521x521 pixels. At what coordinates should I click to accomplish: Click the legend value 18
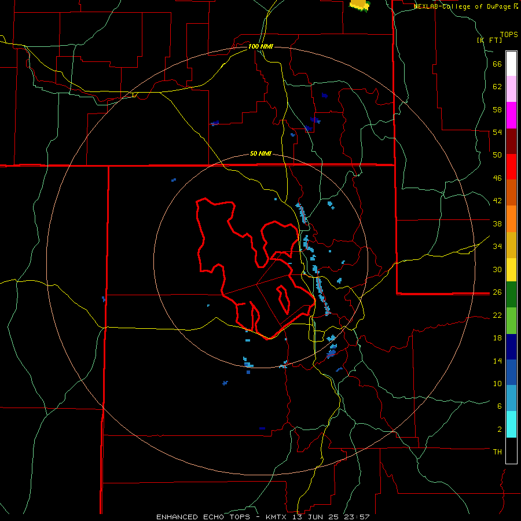pos(497,338)
